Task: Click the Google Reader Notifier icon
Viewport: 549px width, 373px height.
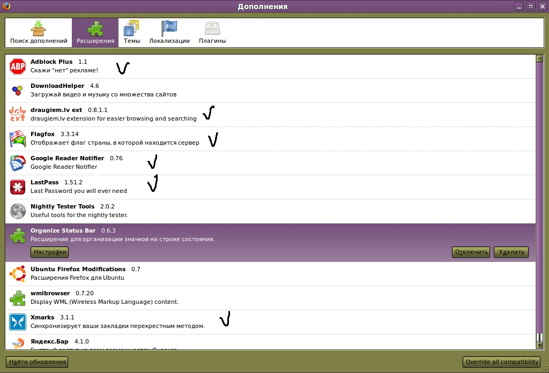Action: pos(18,163)
